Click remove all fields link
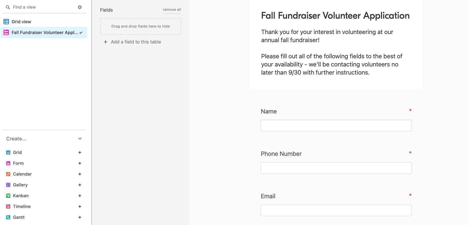Viewport: 469px width, 225px height. click(172, 9)
